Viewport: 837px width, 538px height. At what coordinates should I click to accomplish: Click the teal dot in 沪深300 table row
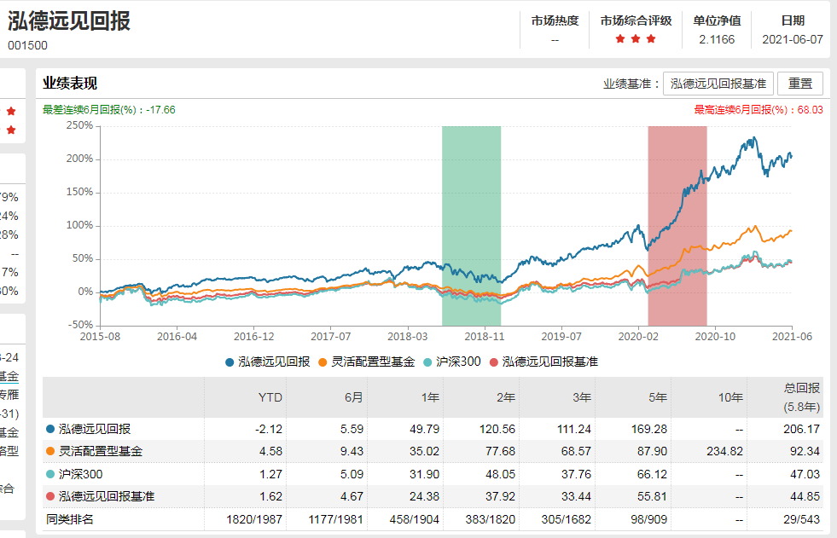click(50, 473)
